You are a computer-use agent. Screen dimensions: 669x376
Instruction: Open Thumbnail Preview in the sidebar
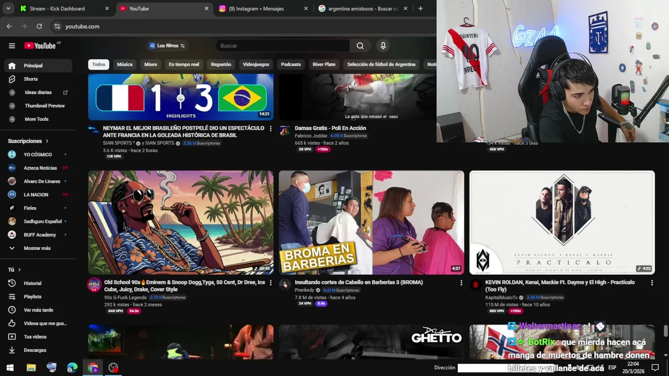(x=38, y=105)
